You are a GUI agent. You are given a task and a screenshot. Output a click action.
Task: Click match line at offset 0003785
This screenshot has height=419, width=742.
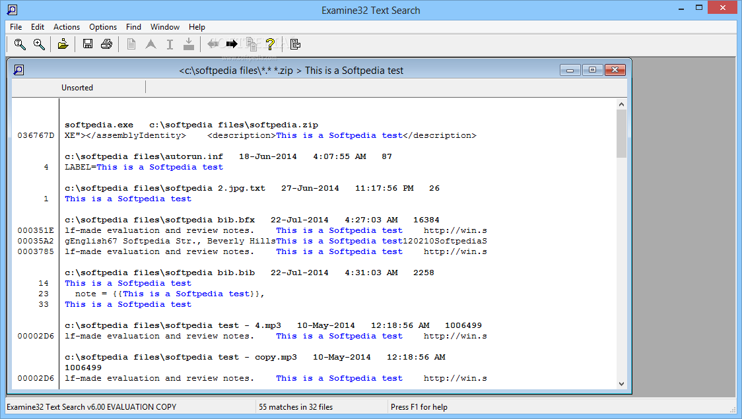click(x=276, y=251)
